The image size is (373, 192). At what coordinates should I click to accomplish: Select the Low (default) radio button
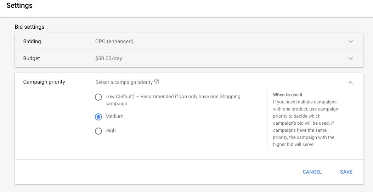98,97
